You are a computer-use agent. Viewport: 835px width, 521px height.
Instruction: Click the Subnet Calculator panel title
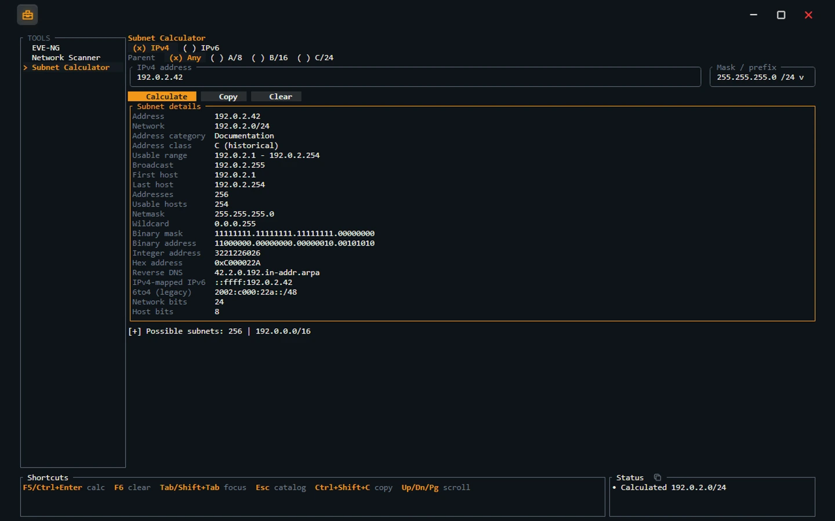pos(166,38)
